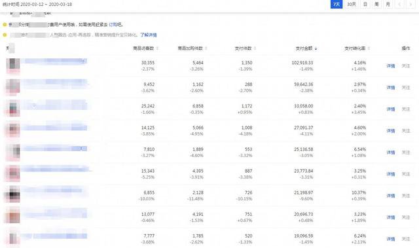Switch to the 日 period tab
419x248 pixels.
click(x=365, y=5)
